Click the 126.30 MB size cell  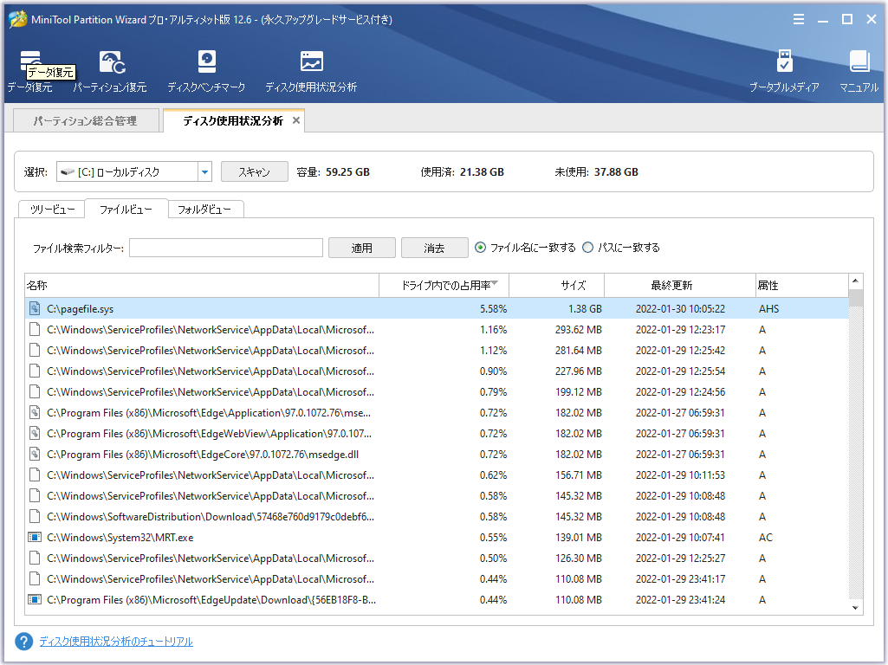578,558
